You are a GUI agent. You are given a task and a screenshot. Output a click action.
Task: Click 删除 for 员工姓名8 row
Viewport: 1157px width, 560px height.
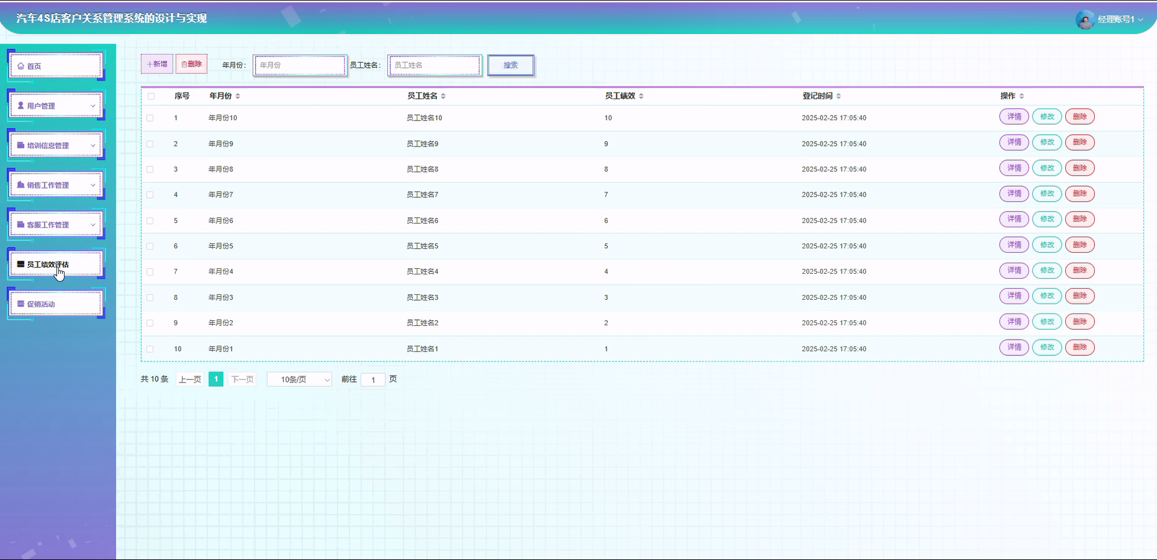pos(1080,168)
